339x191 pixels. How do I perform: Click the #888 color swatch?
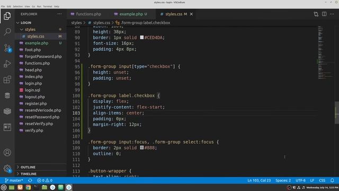tap(142, 147)
